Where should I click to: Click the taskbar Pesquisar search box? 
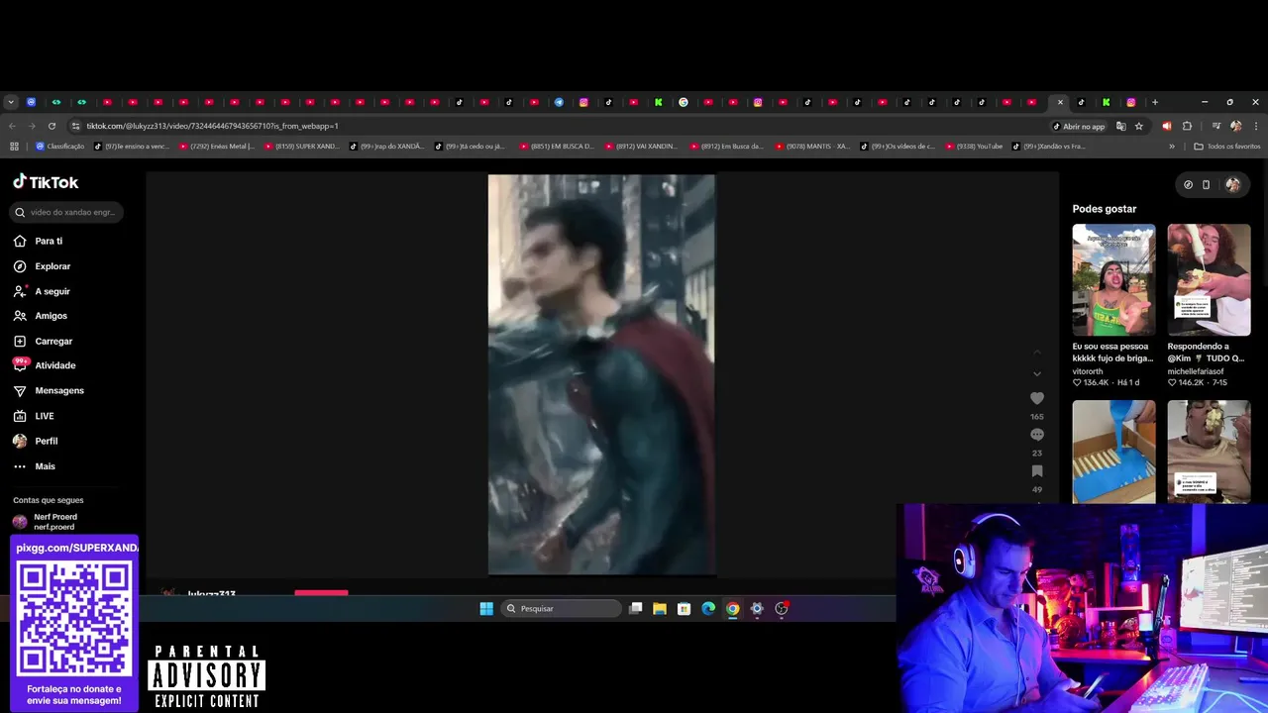(561, 608)
